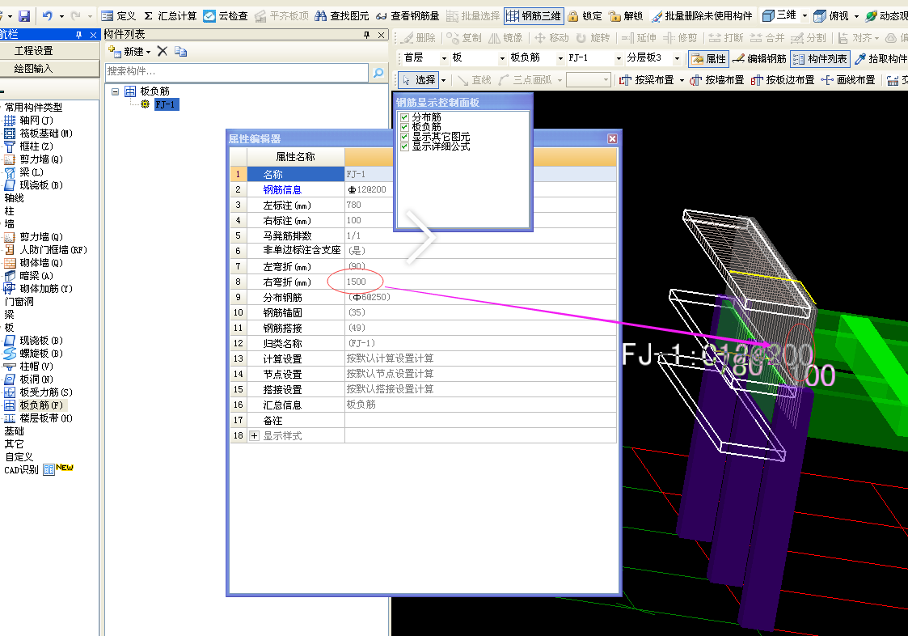Run 汇总计算 summary calculation

tap(171, 15)
